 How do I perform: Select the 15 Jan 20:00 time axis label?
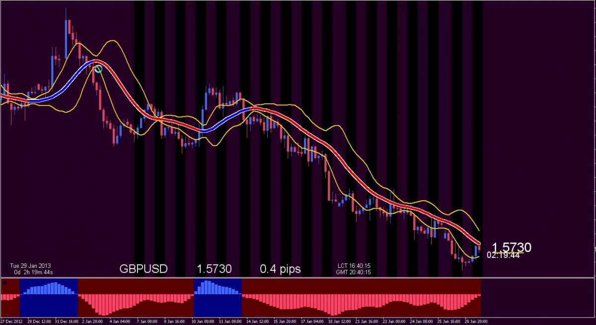click(285, 322)
